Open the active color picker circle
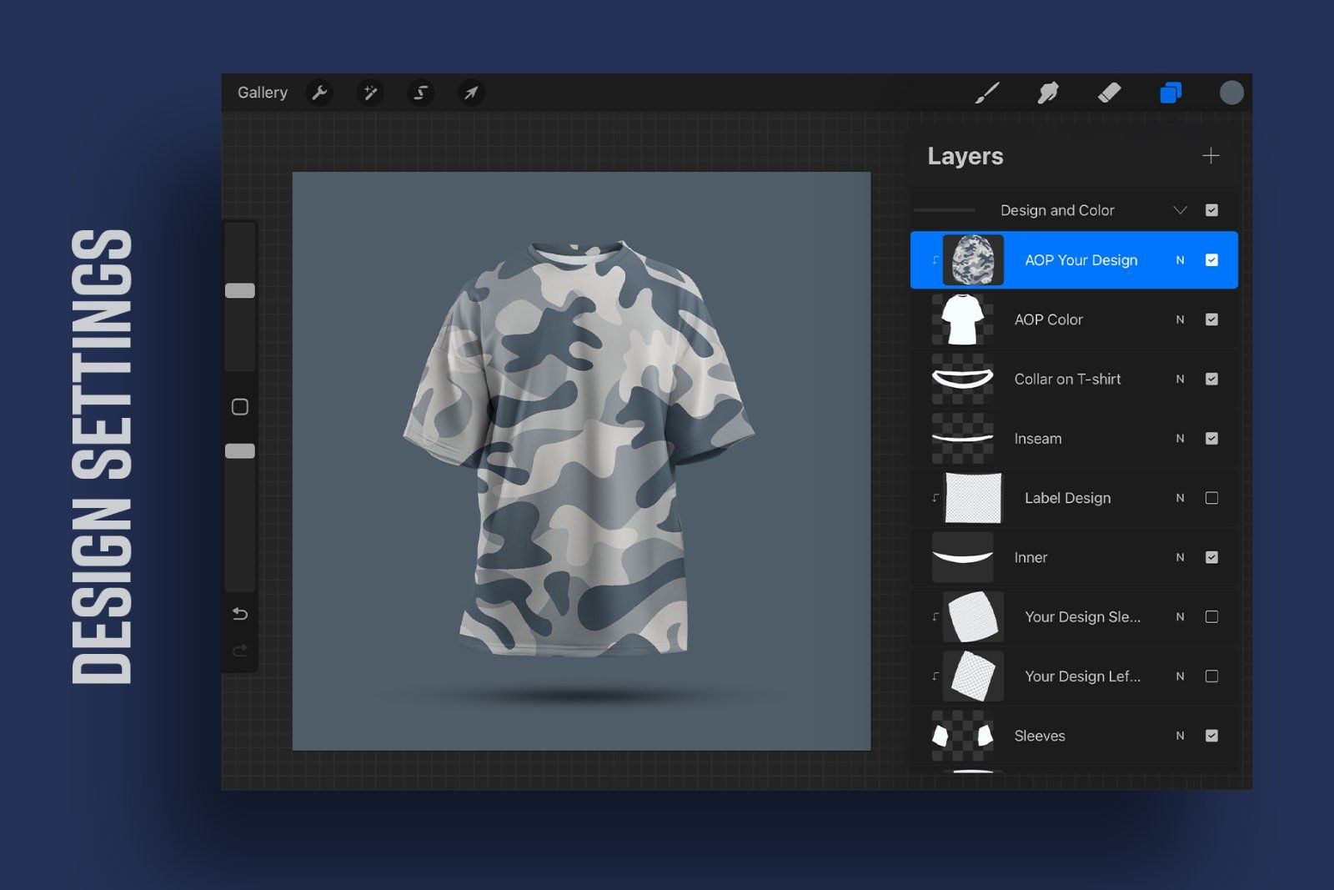Screen dimensions: 1334x890 1231,93
